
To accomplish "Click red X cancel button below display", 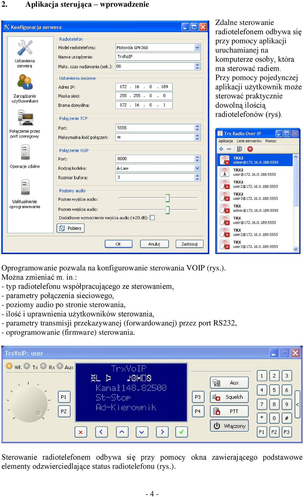I will (81, 432).
